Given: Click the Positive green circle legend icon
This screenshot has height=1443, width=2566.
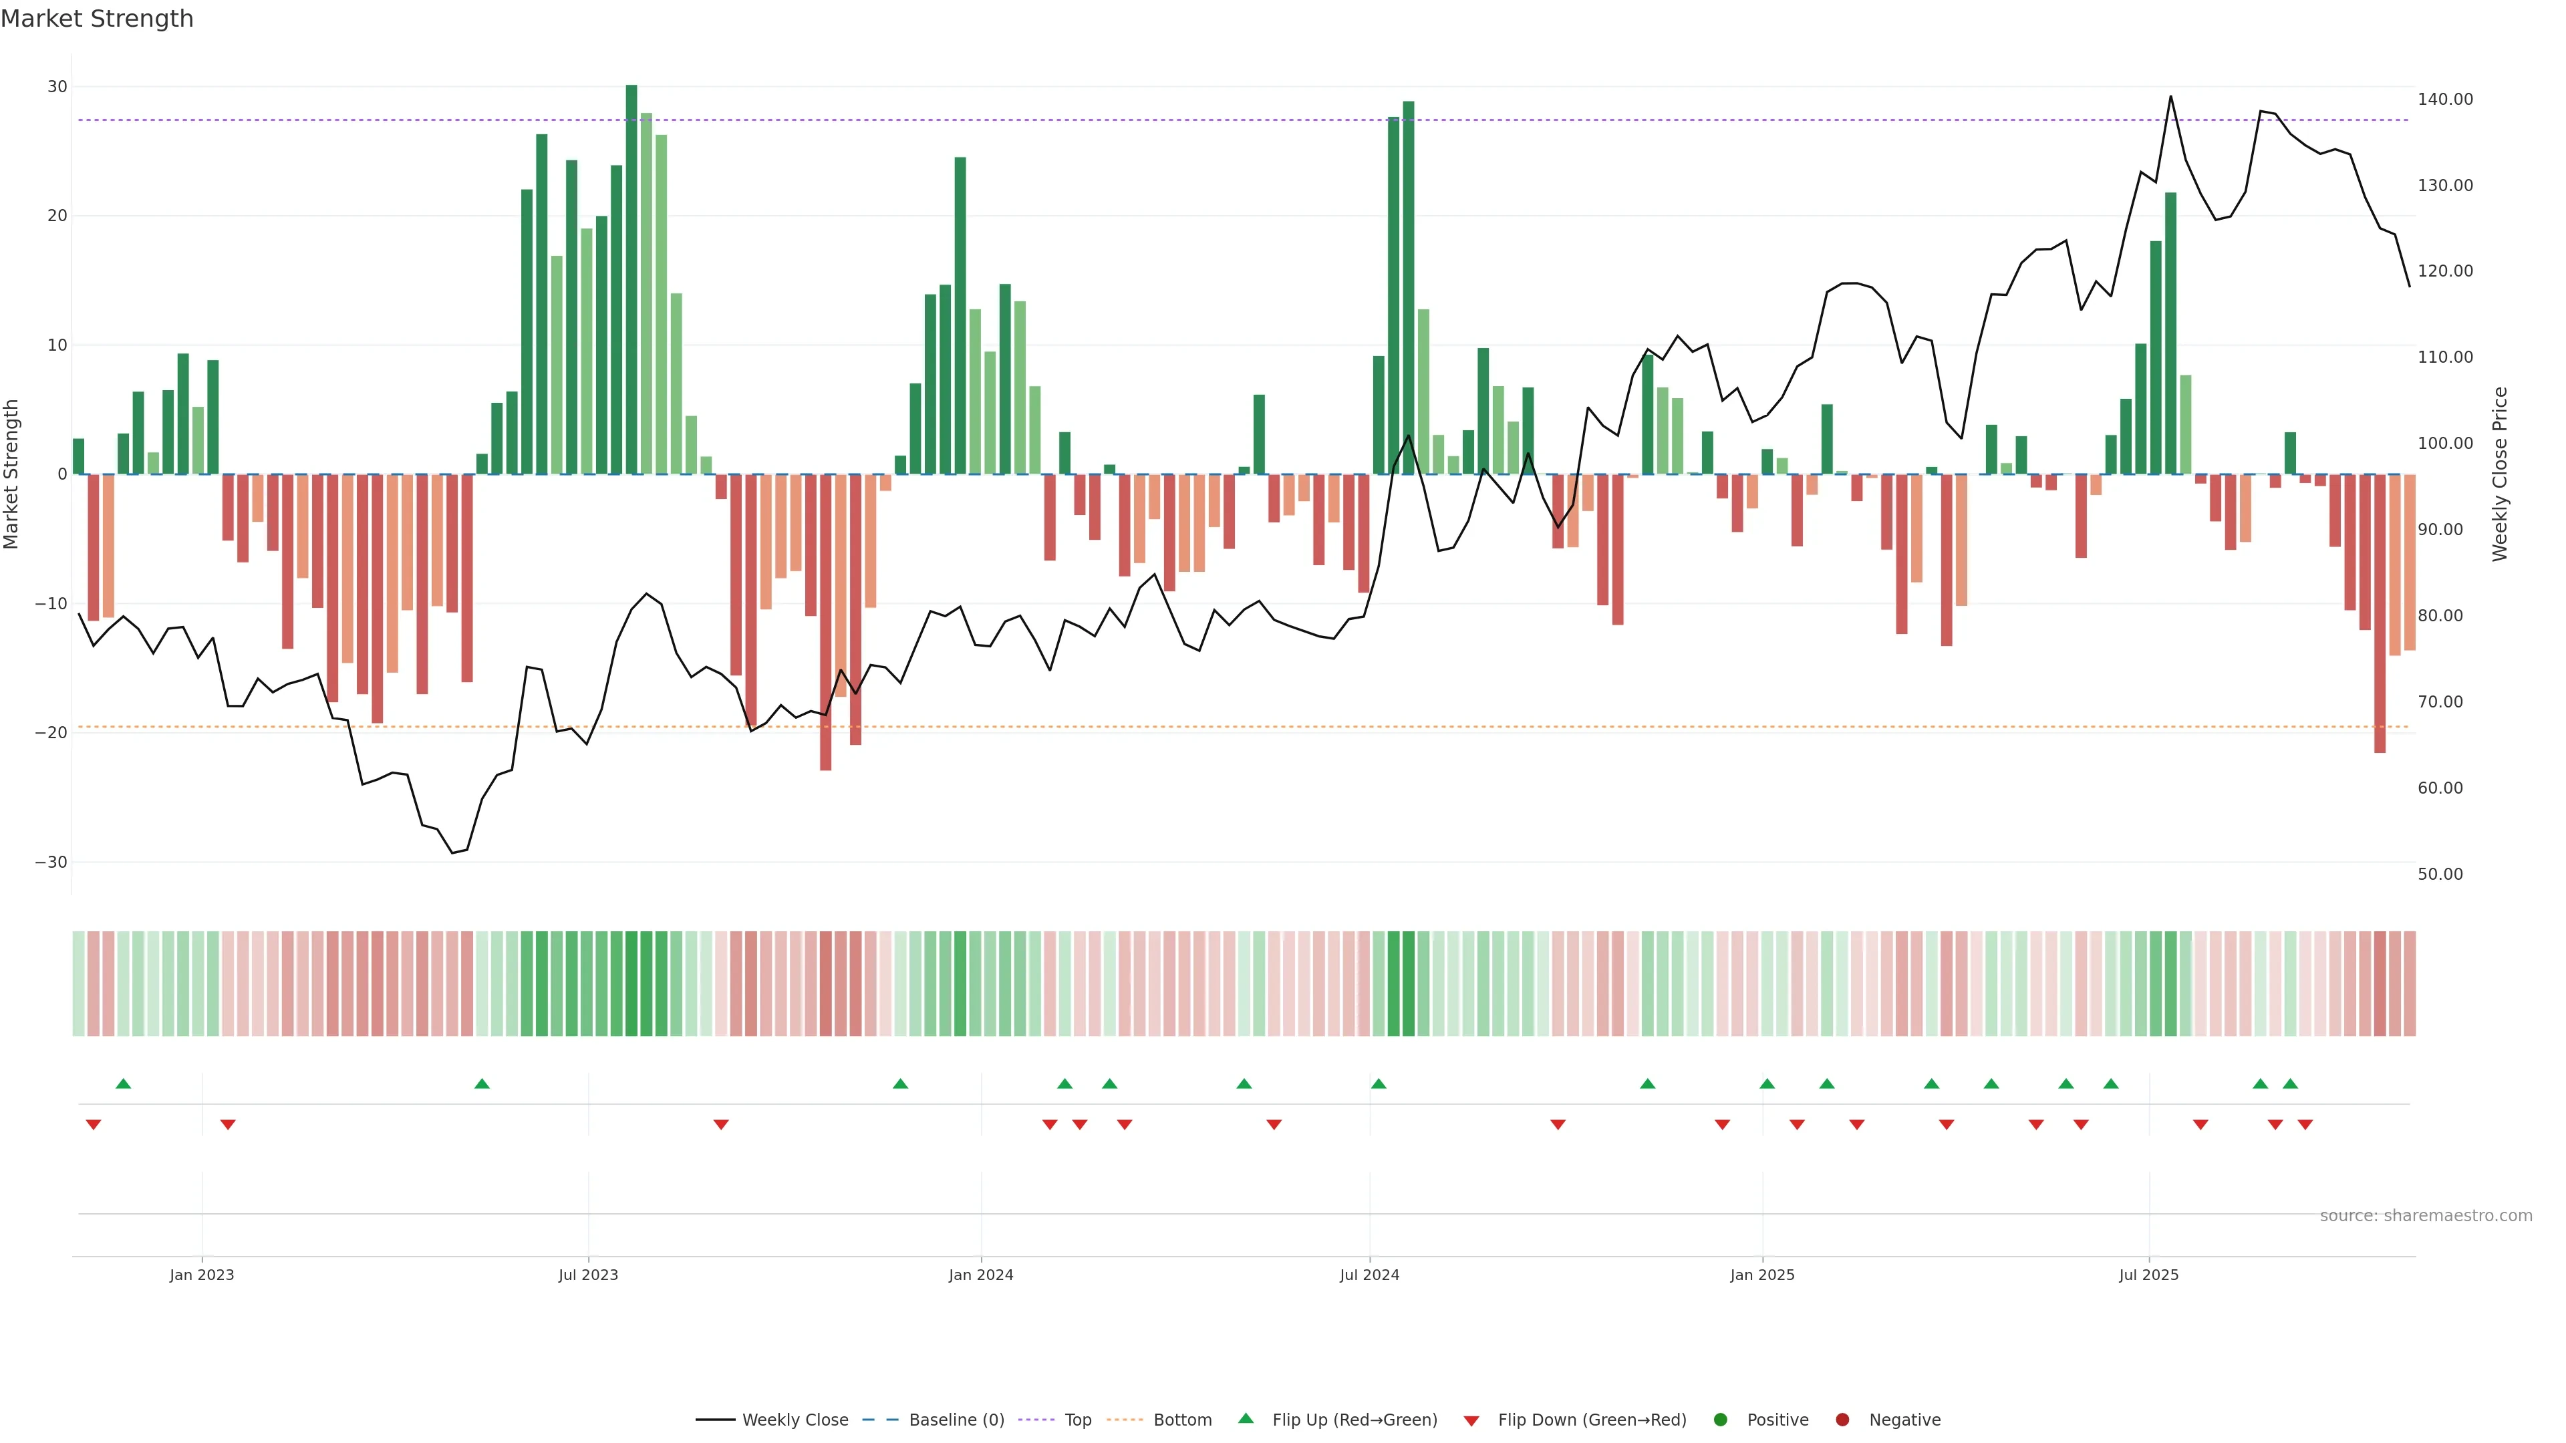Looking at the screenshot, I should [x=1720, y=1419].
